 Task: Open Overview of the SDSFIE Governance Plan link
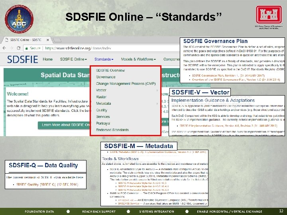[236, 80]
